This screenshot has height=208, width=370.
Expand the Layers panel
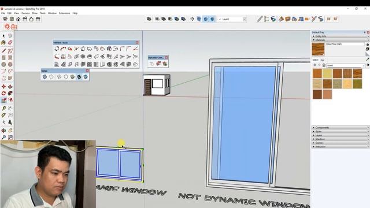coord(340,135)
